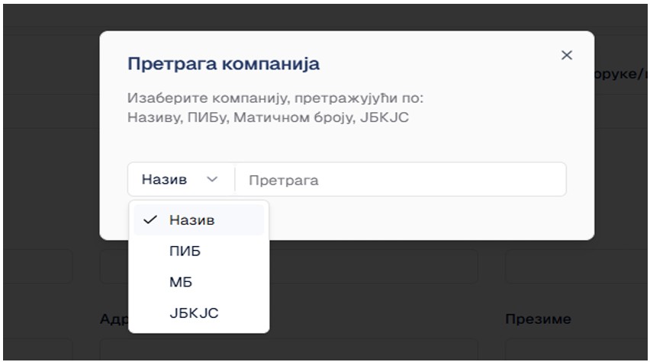
Task: Select JБКJС option from the list
Action: [194, 313]
